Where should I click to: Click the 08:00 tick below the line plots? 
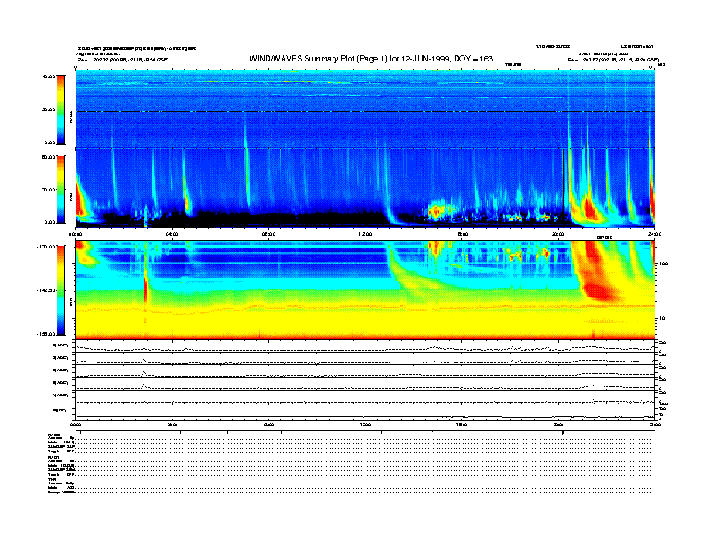(x=268, y=424)
